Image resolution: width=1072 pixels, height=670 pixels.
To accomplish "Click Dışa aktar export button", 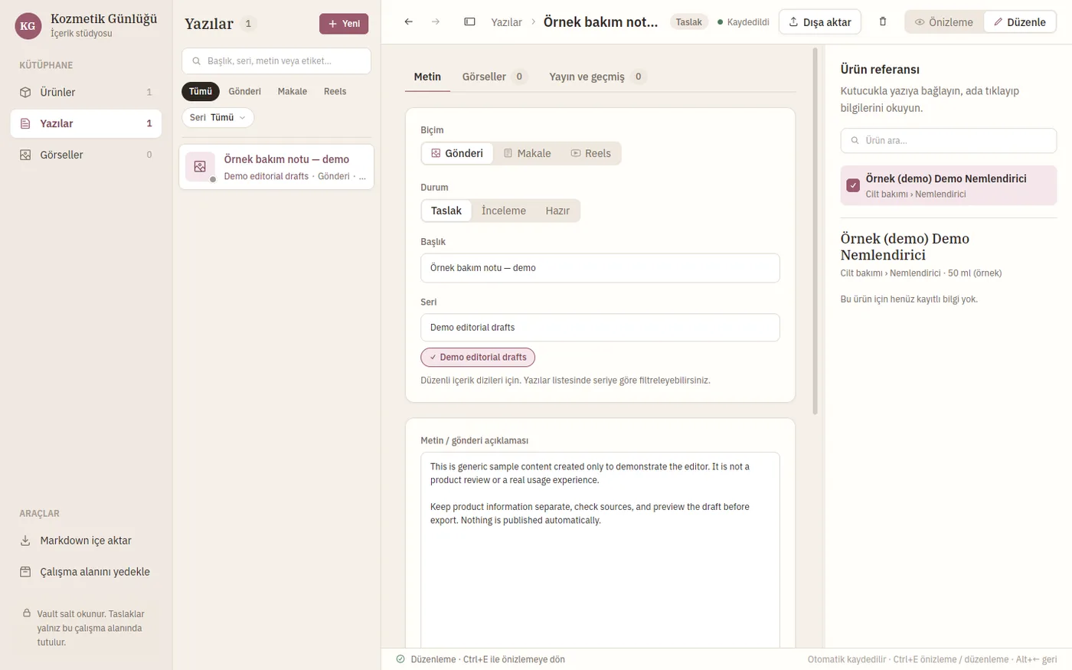I will pyautogui.click(x=820, y=22).
